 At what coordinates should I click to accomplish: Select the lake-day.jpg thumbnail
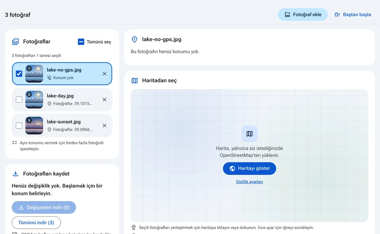tap(34, 100)
